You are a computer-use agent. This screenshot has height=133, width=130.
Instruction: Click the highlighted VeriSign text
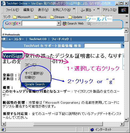[13, 56]
